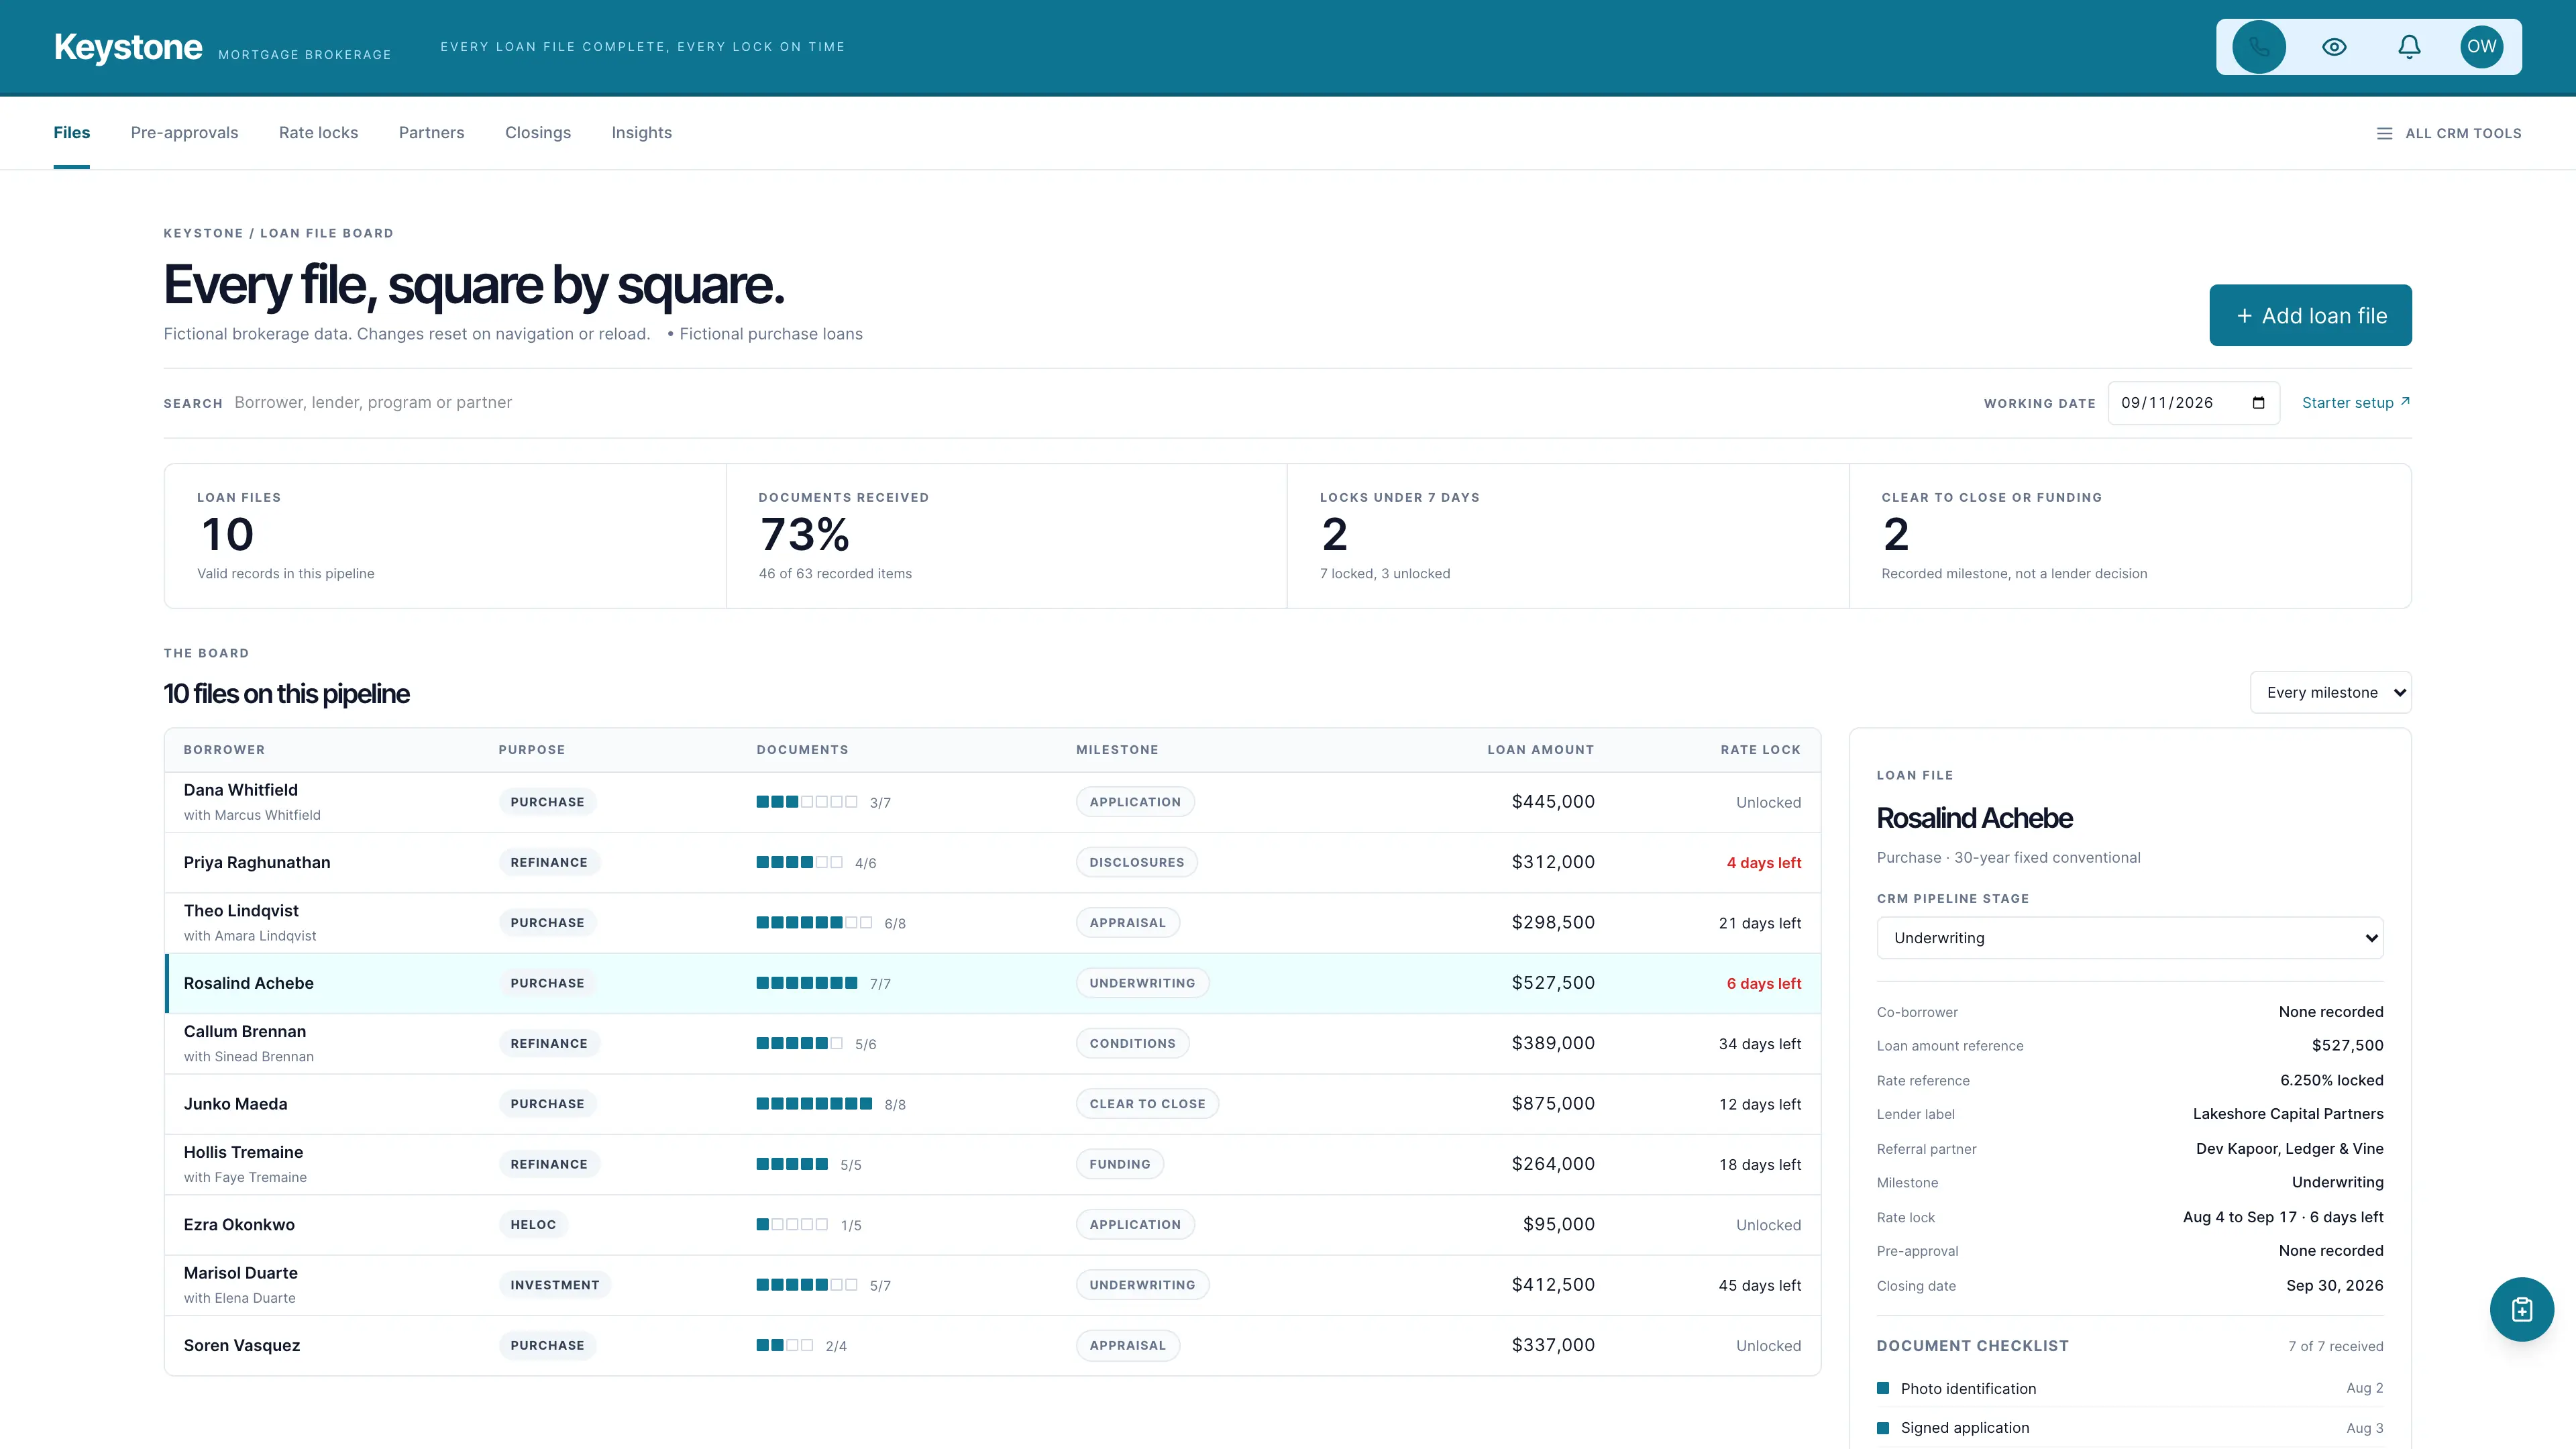
Task: Click the floating clipboard button
Action: 2521,1309
